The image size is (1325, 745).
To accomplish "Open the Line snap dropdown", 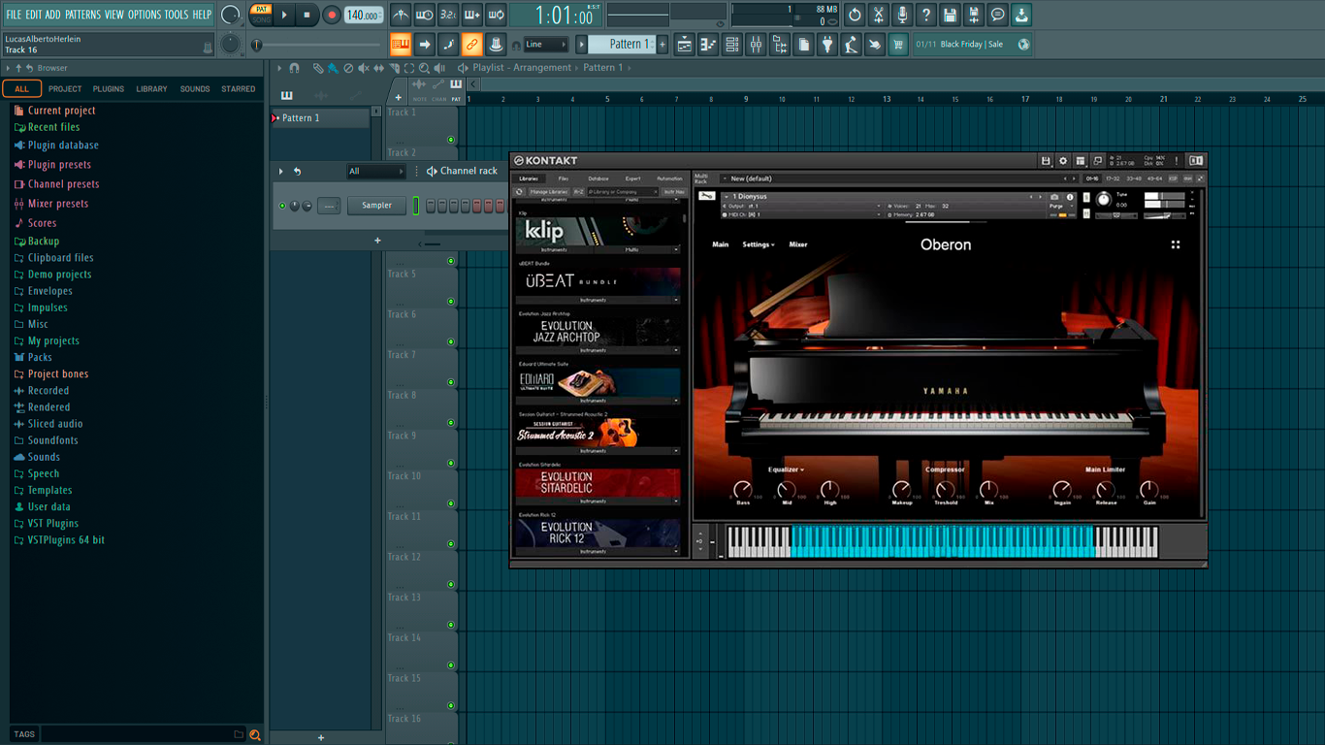I will 545,45.
